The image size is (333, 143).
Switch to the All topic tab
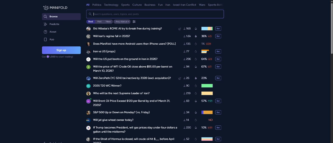[x=88, y=5]
